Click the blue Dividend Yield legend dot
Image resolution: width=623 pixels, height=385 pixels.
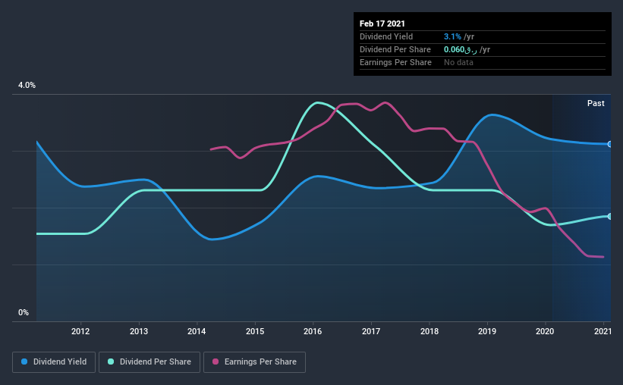coord(24,362)
